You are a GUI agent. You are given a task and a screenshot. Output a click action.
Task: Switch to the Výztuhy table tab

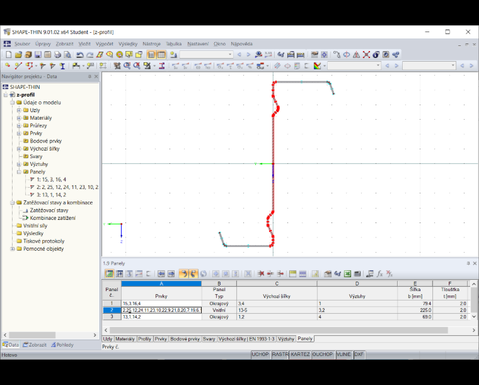286,339
